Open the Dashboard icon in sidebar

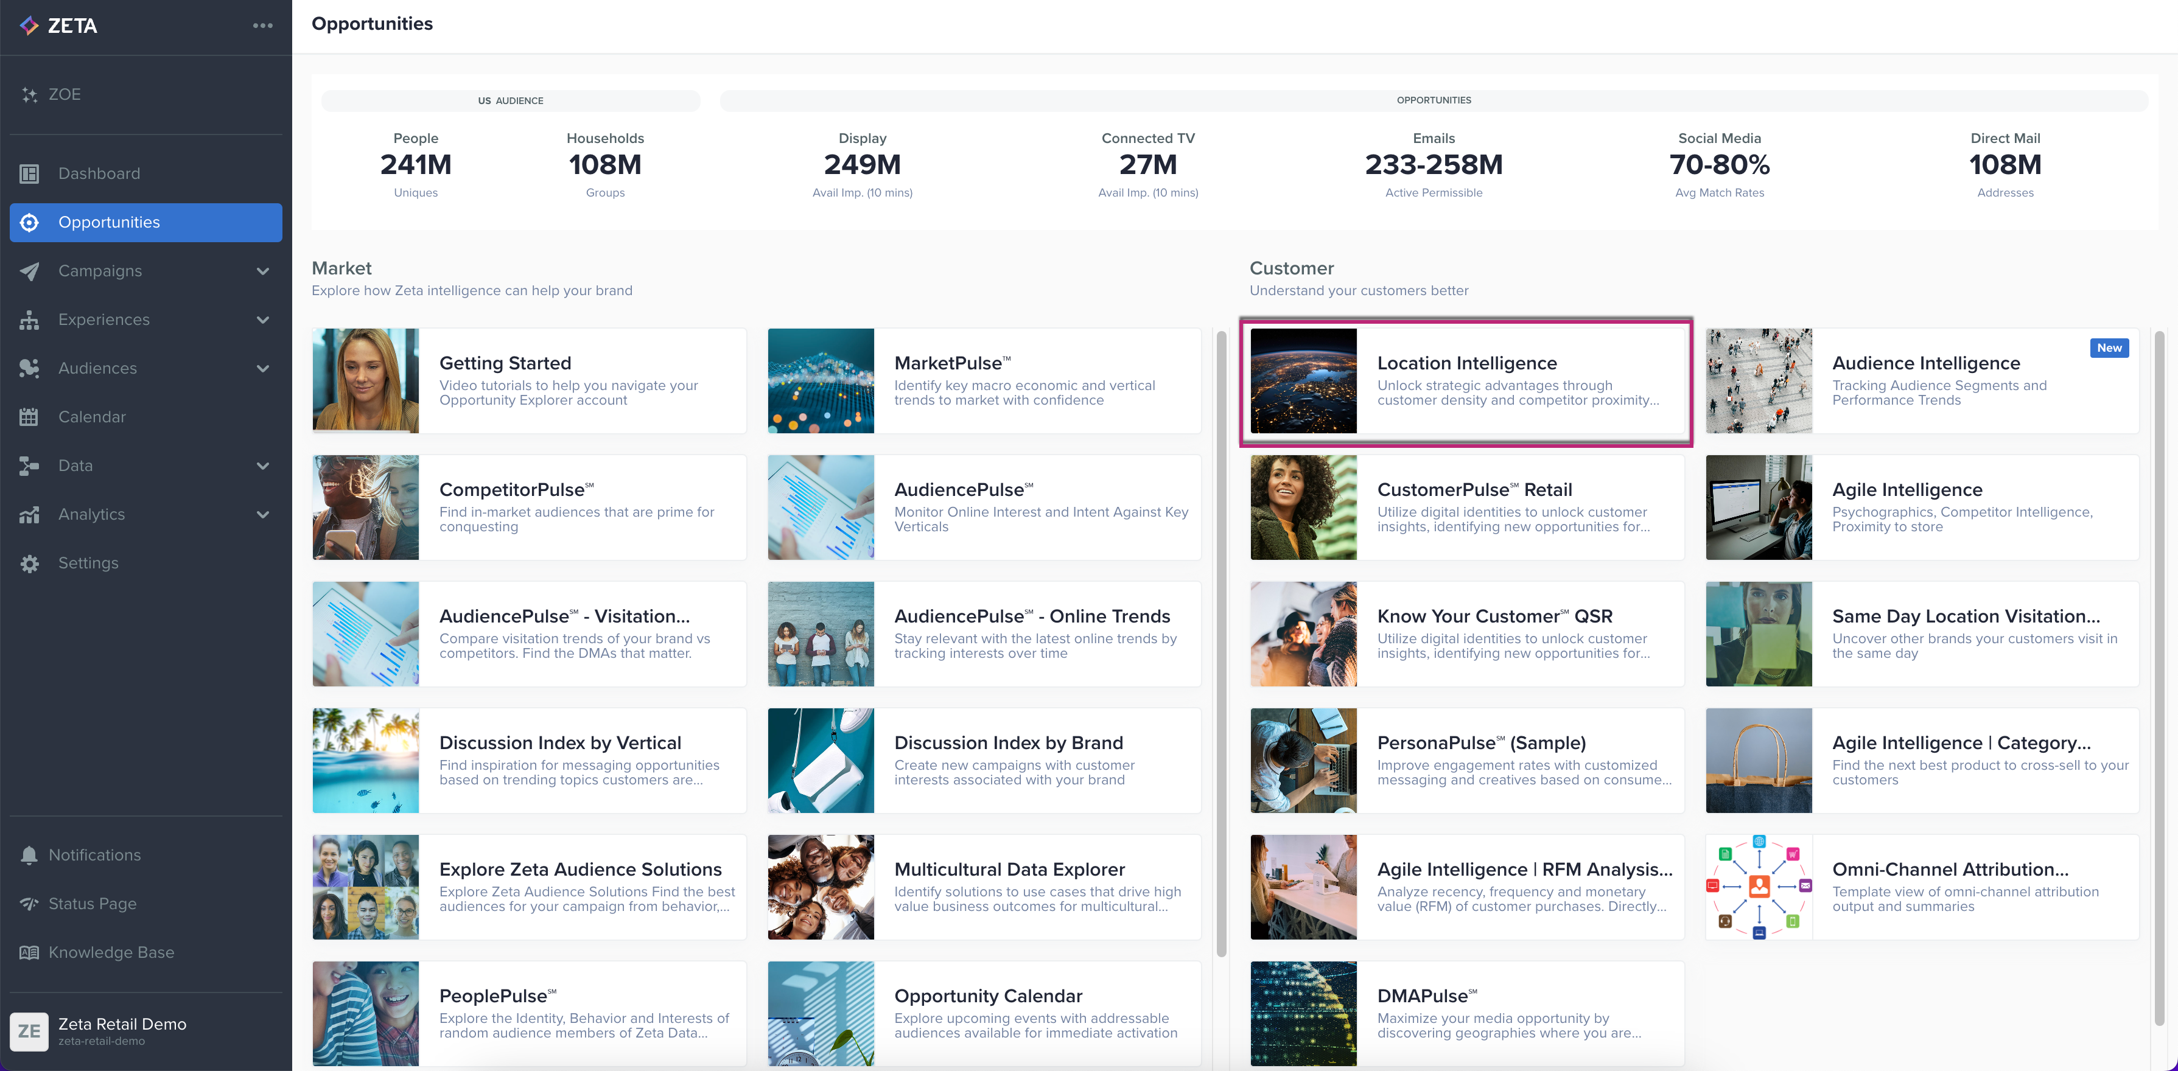[x=30, y=173]
